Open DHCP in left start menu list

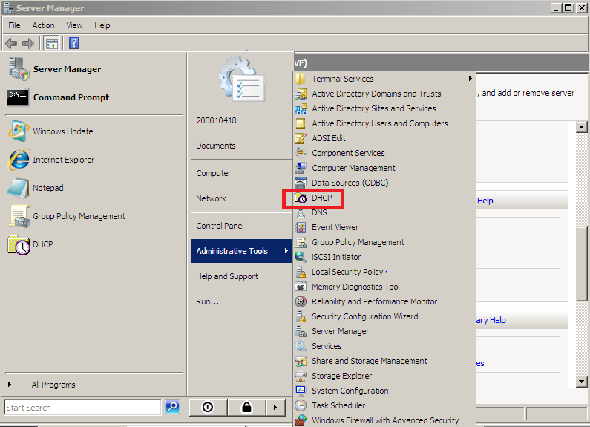click(31, 244)
